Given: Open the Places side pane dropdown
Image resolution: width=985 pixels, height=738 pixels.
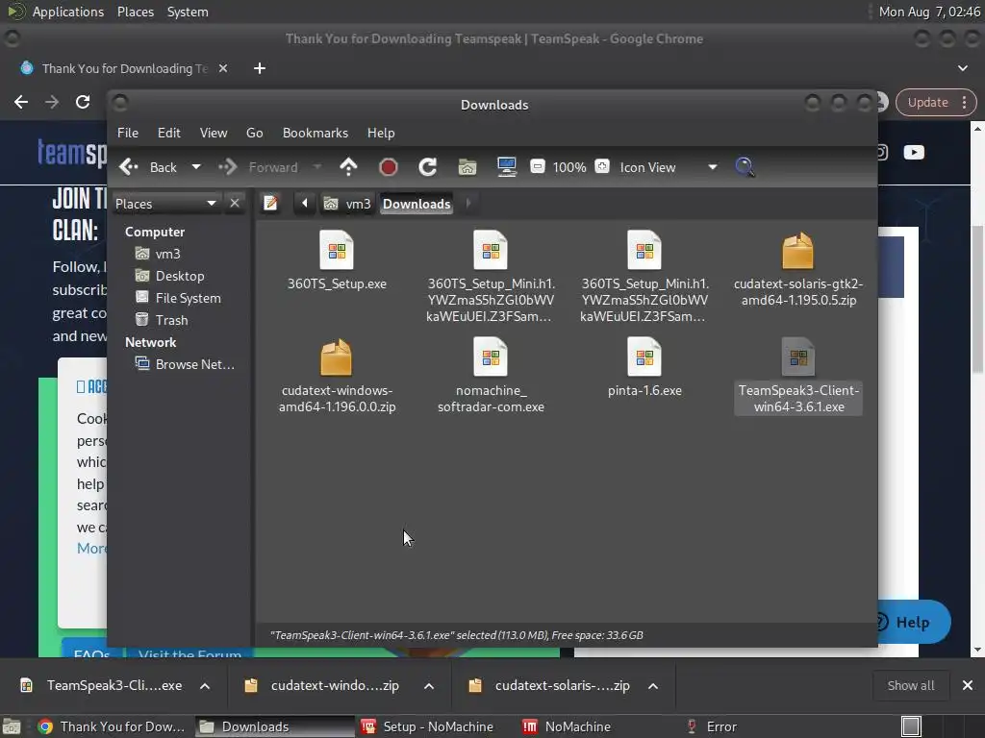Looking at the screenshot, I should click(x=166, y=204).
